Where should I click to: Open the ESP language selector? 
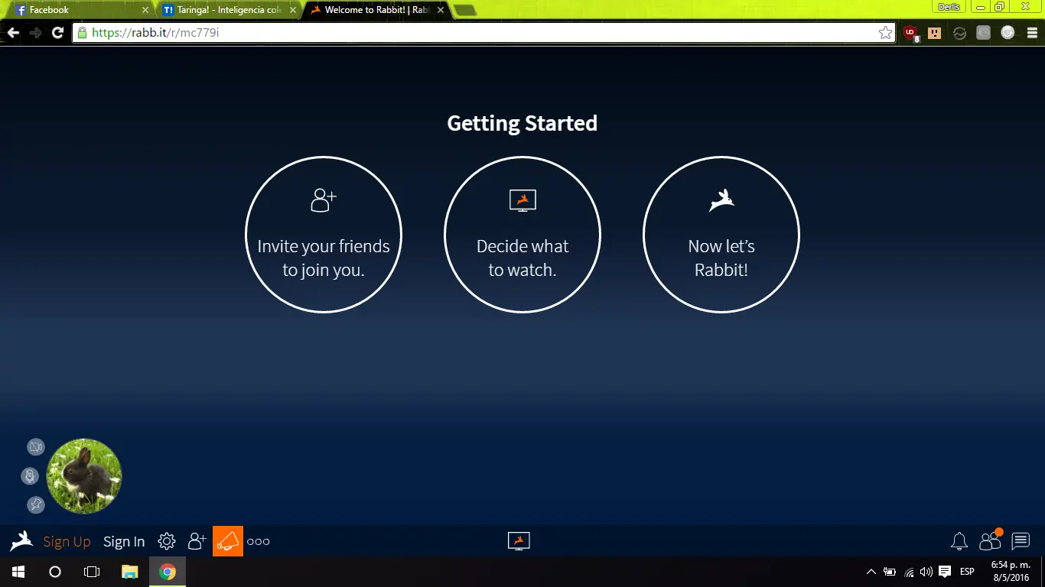tap(967, 572)
